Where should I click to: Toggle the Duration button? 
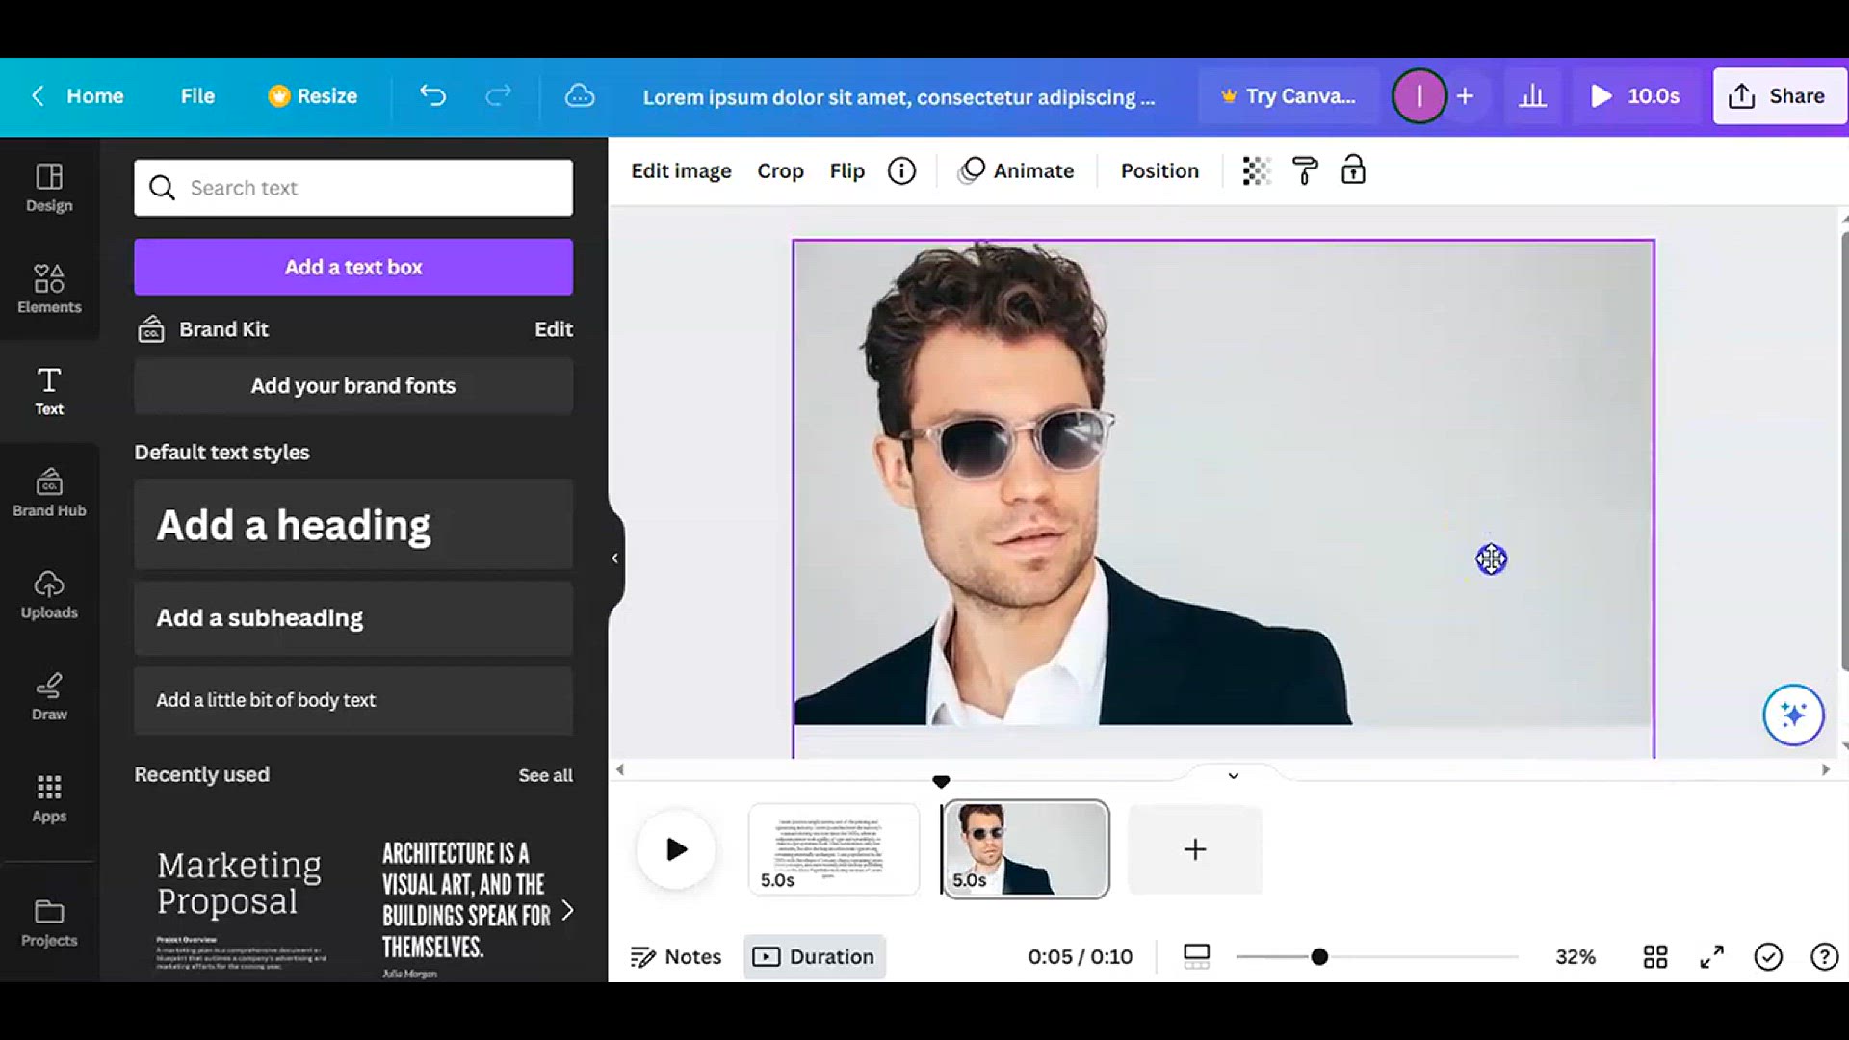(814, 956)
